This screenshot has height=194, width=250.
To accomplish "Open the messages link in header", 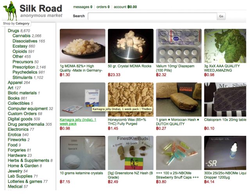I will coord(82,7).
